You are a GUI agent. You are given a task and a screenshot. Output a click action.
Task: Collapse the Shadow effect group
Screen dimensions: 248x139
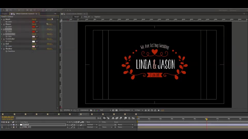(x=2, y=49)
